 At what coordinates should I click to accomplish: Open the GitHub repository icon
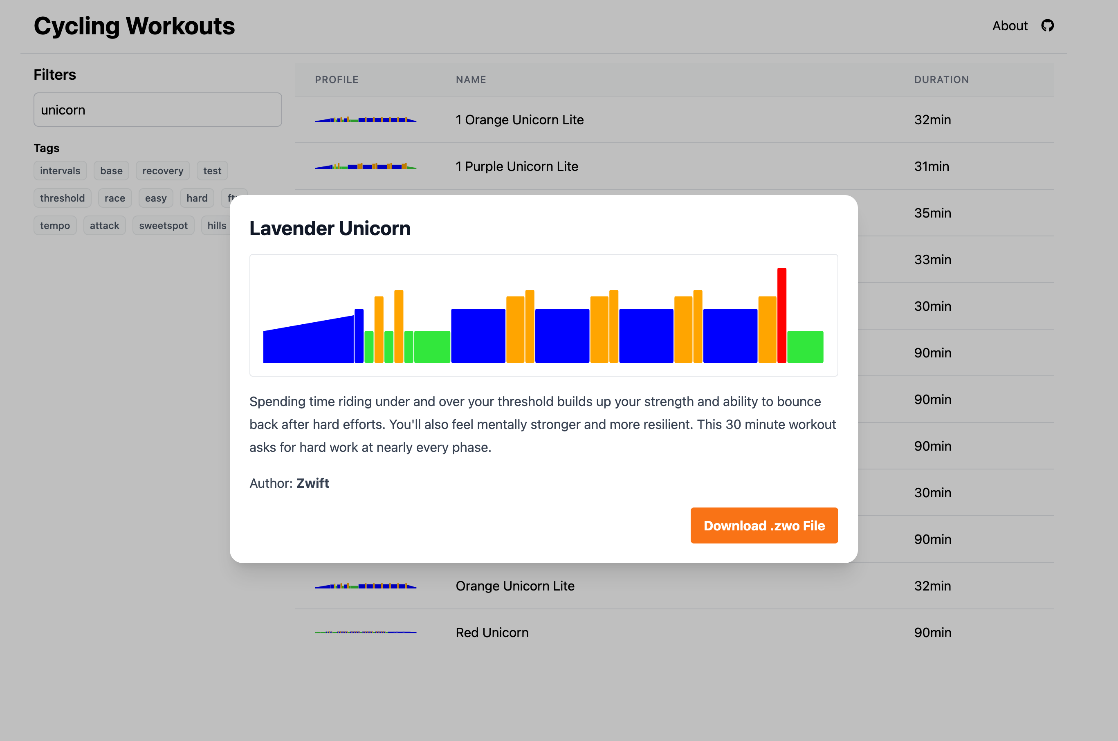[x=1047, y=25]
